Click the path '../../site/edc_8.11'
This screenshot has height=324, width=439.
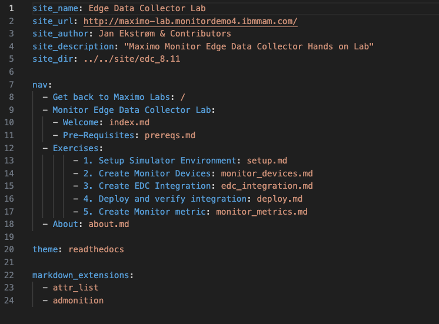pyautogui.click(x=132, y=59)
